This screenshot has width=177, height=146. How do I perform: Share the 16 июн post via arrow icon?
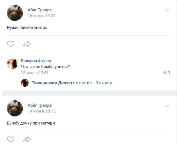[27, 44]
